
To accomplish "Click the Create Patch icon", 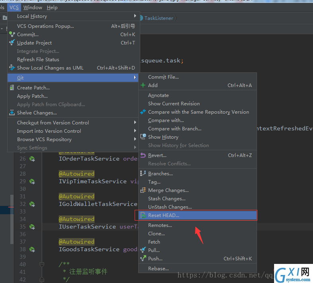I will pyautogui.click(x=12, y=87).
